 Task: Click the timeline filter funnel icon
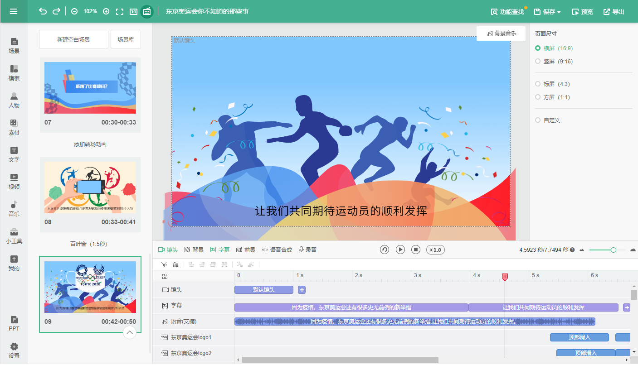[164, 264]
